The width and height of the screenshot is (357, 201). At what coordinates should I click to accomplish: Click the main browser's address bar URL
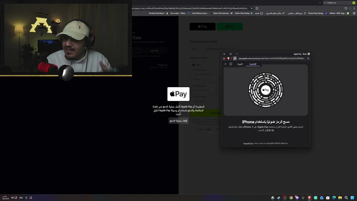(190, 8)
